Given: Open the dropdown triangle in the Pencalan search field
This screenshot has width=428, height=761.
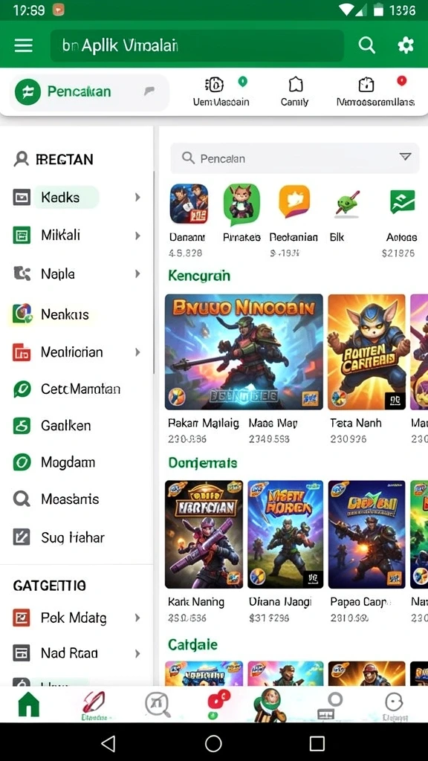Looking at the screenshot, I should [405, 157].
